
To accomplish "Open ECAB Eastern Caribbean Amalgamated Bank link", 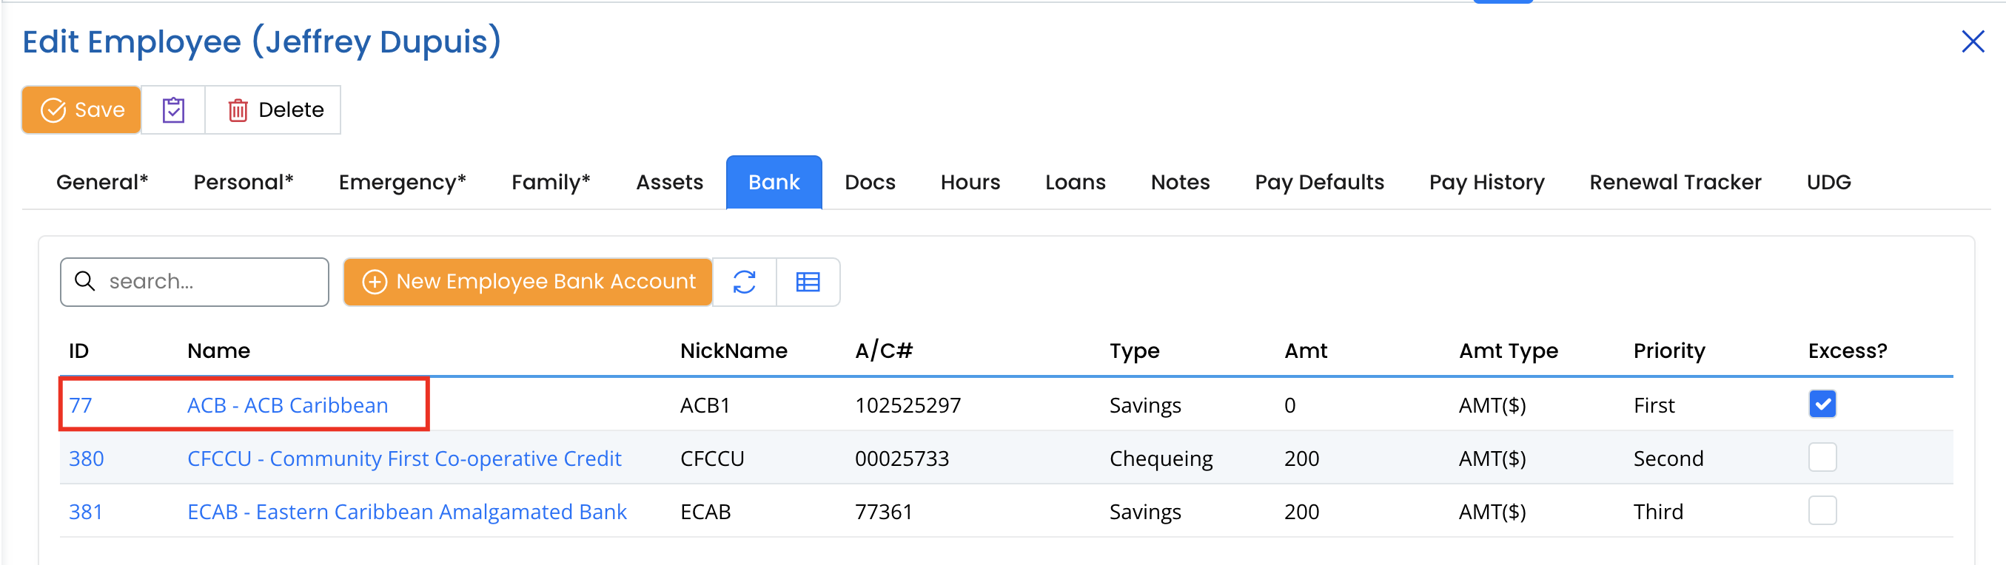I will coord(406,511).
